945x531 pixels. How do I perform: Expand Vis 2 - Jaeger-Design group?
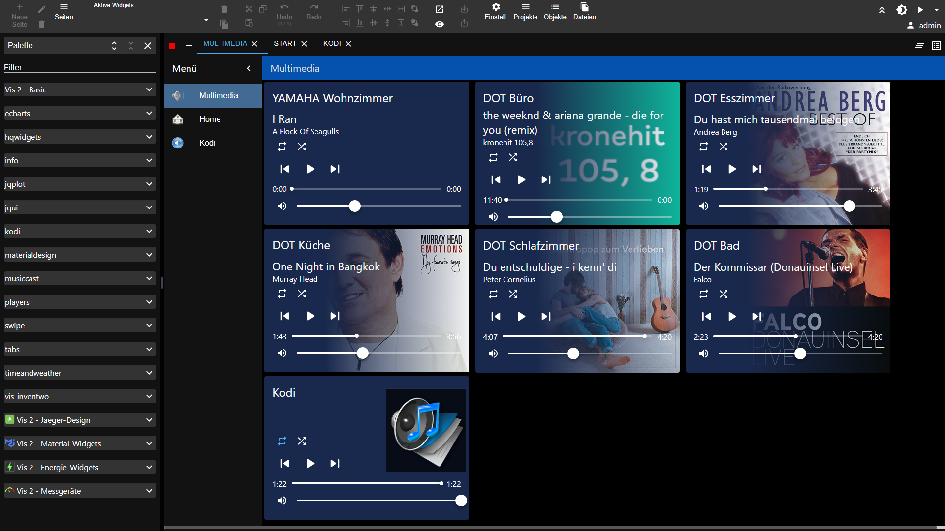pos(80,420)
